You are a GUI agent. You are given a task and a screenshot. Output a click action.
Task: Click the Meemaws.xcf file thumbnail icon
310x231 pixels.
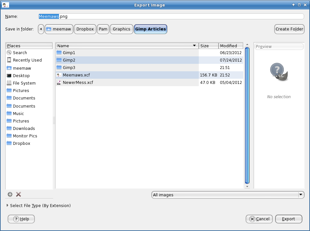59,75
